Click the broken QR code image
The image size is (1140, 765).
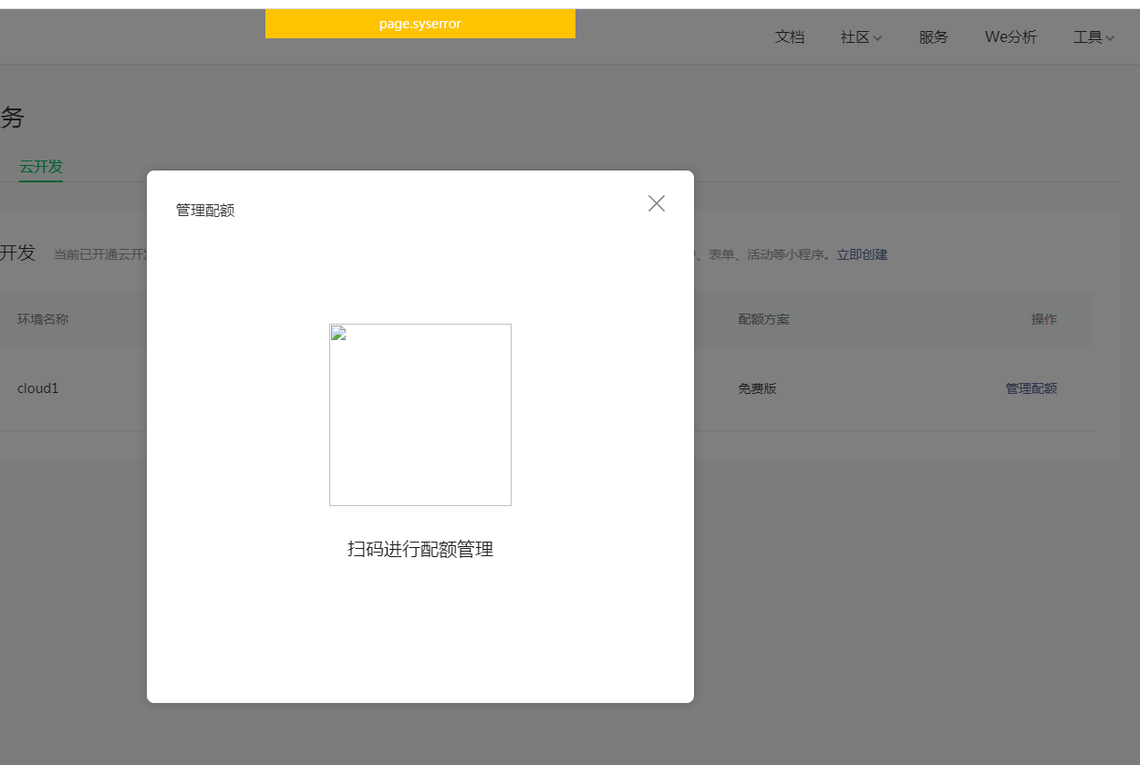tap(420, 415)
